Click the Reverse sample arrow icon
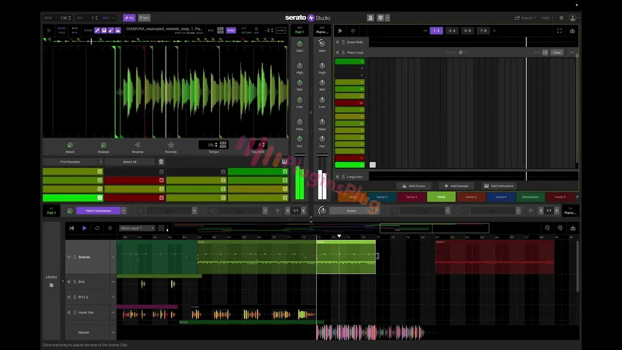 137,145
